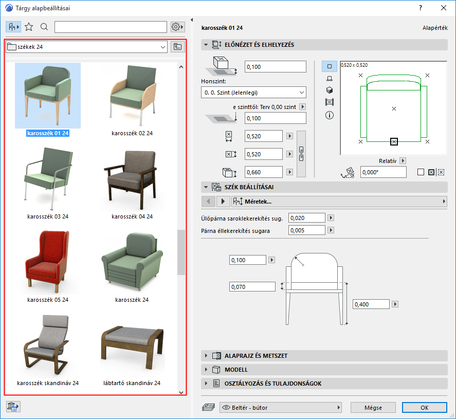Viewport: 456px width, 419px height.
Task: Open the library manager icon at bottom left
Action: (13, 407)
